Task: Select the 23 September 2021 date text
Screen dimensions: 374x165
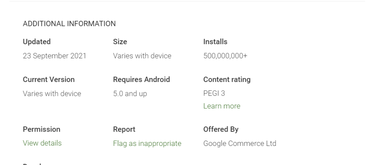Action: 55,56
